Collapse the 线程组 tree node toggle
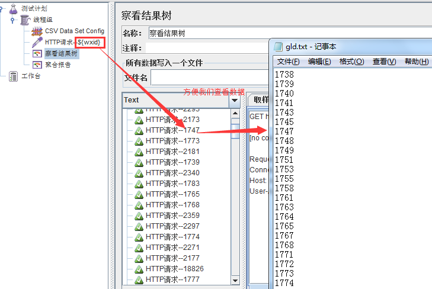 (x=12, y=20)
